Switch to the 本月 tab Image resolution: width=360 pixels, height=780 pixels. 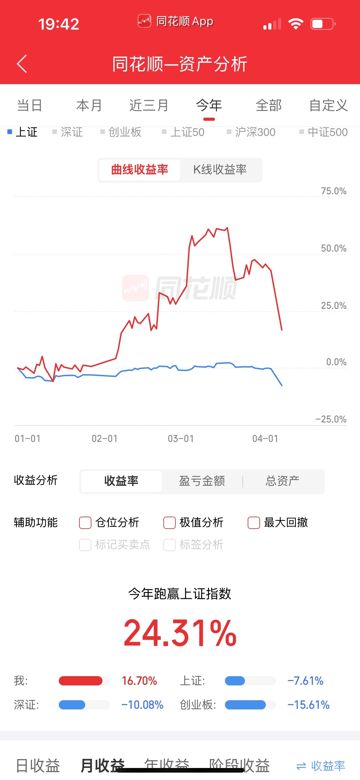[89, 105]
